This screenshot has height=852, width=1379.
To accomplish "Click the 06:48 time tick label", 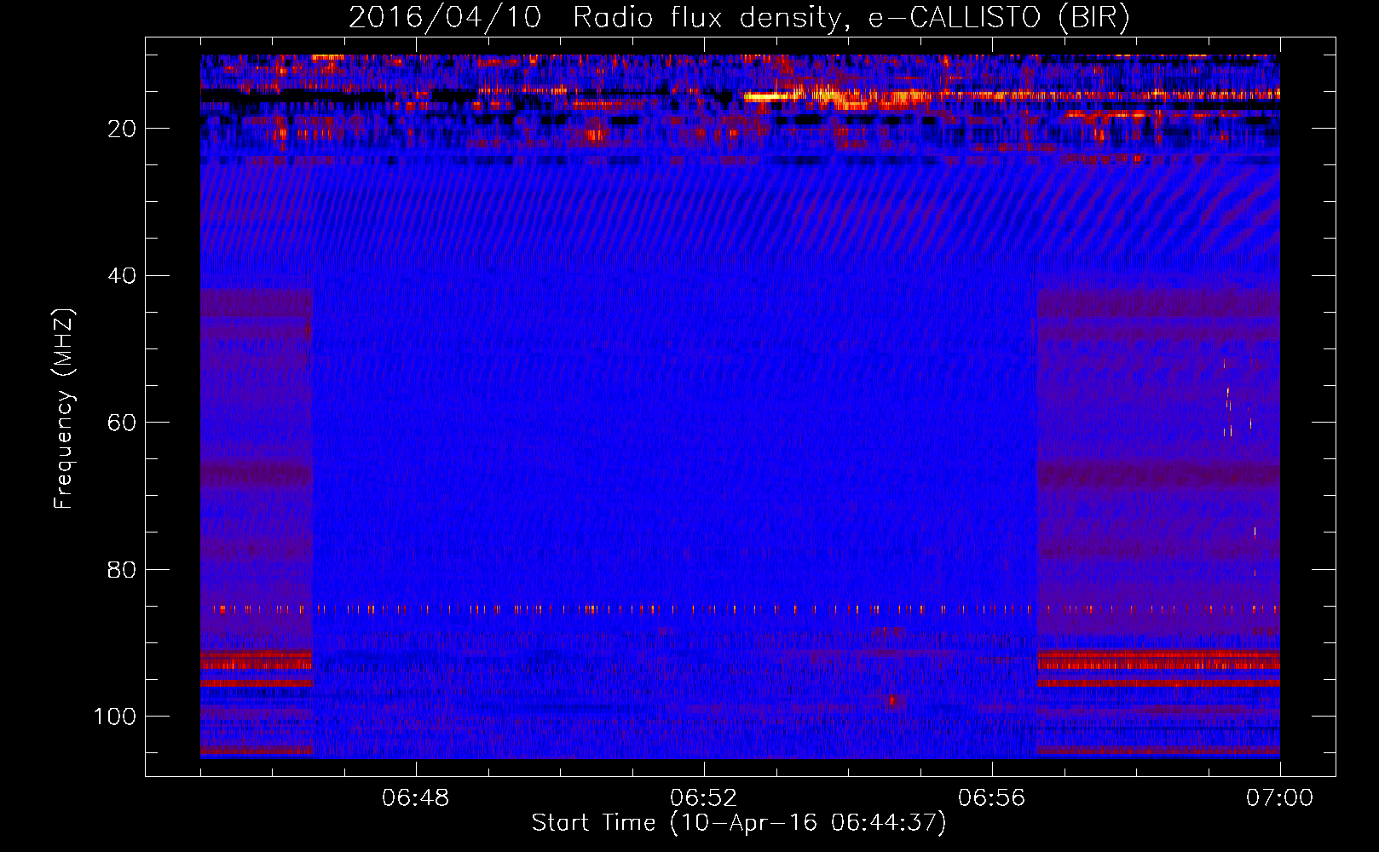I will click(416, 797).
